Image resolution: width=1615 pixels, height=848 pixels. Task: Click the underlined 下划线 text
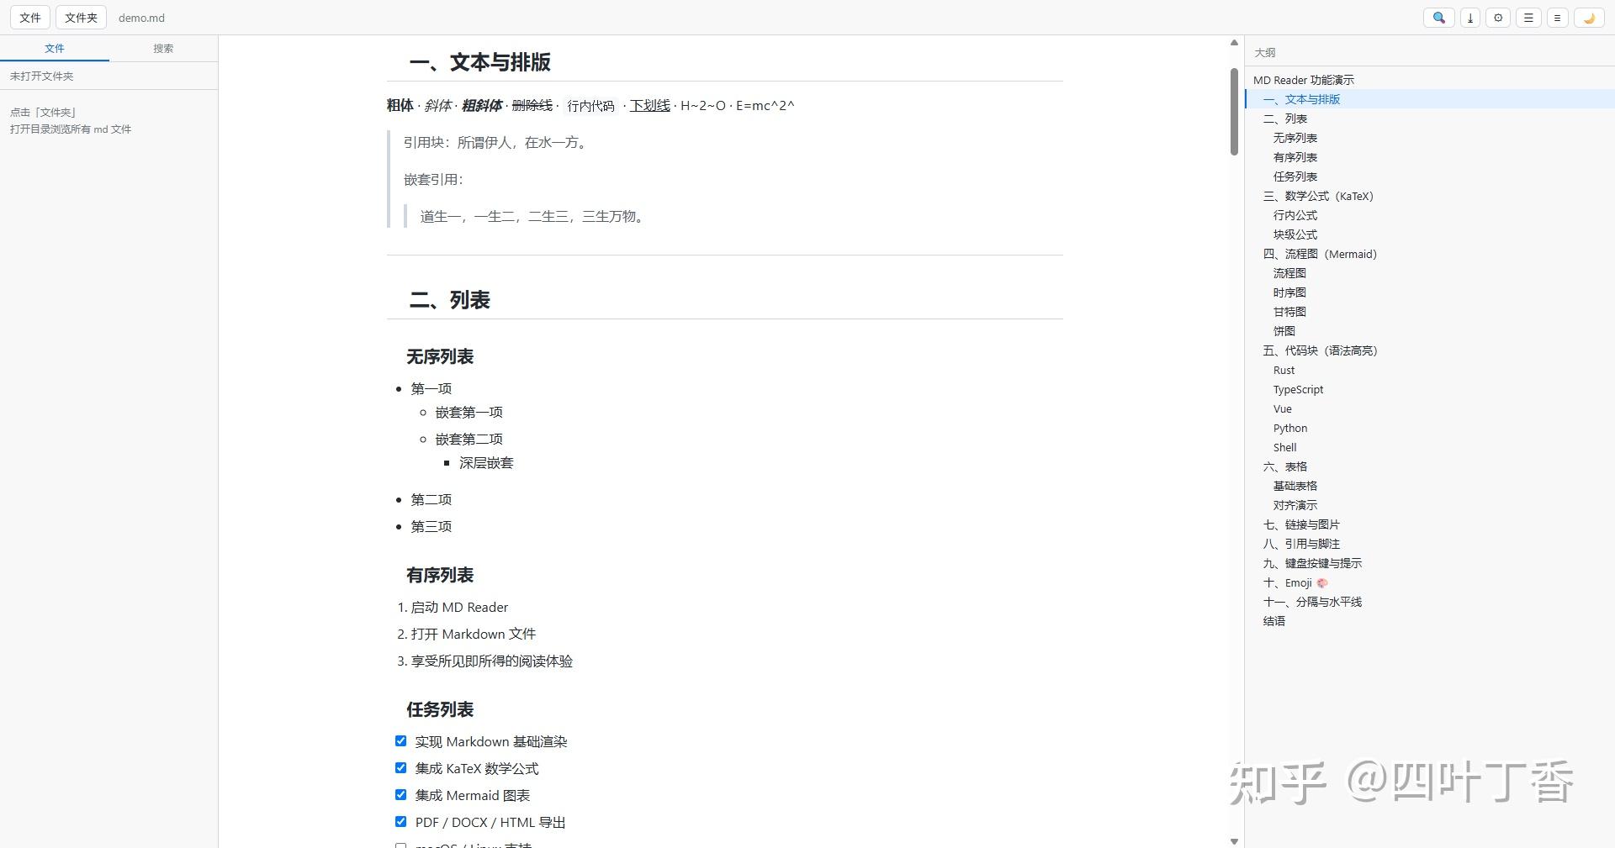tap(650, 105)
